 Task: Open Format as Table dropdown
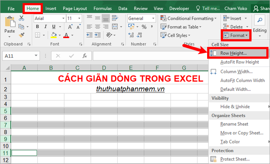pyautogui.click(x=181, y=27)
